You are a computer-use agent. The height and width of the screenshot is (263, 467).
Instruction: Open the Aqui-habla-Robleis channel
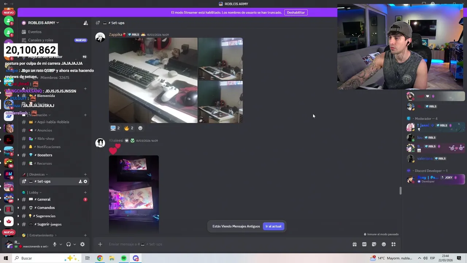coord(54,122)
